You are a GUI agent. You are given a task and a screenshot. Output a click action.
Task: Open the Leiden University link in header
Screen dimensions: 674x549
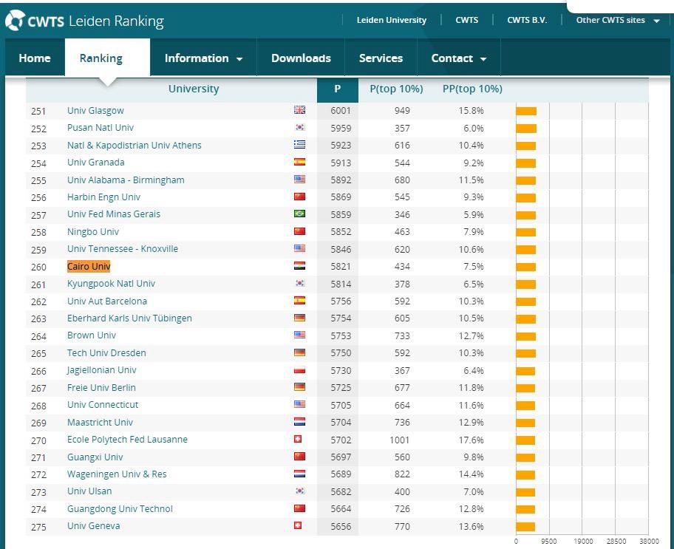(391, 20)
